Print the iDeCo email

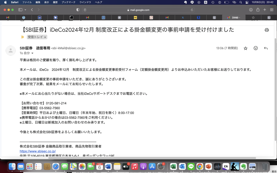[267, 30]
